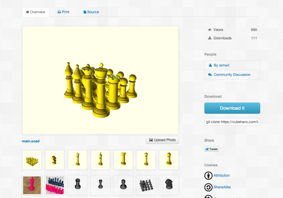Click the Views count 690
283x198 pixels.
pyautogui.click(x=254, y=30)
